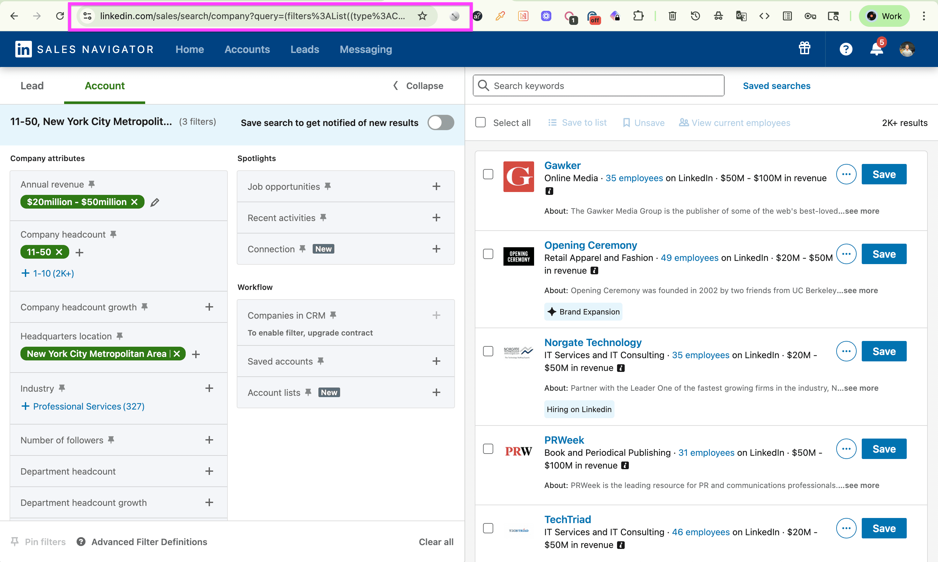Click the notifications bell icon

[x=876, y=49]
